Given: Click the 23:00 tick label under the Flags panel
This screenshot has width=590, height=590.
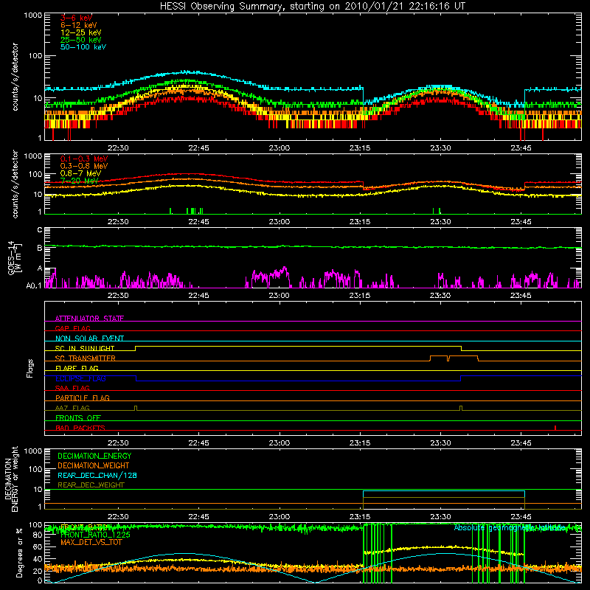Looking at the screenshot, I should (280, 443).
